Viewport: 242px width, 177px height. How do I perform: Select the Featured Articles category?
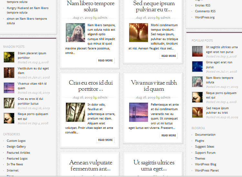(x=18, y=153)
